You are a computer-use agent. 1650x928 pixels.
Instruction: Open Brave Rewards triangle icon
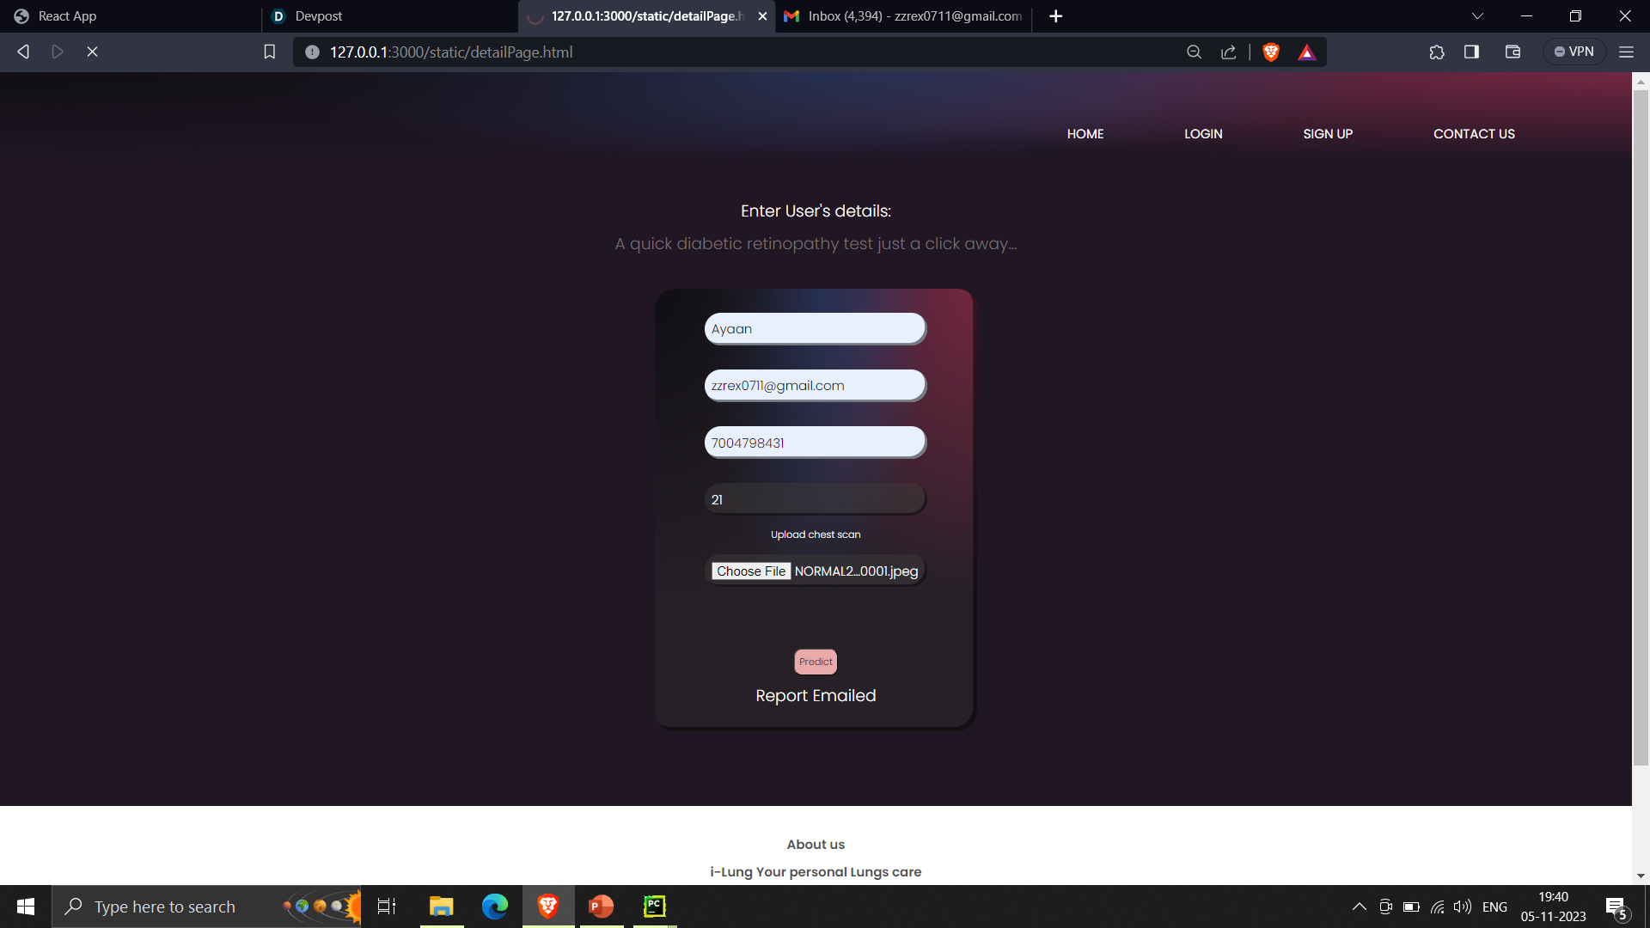tap(1306, 52)
